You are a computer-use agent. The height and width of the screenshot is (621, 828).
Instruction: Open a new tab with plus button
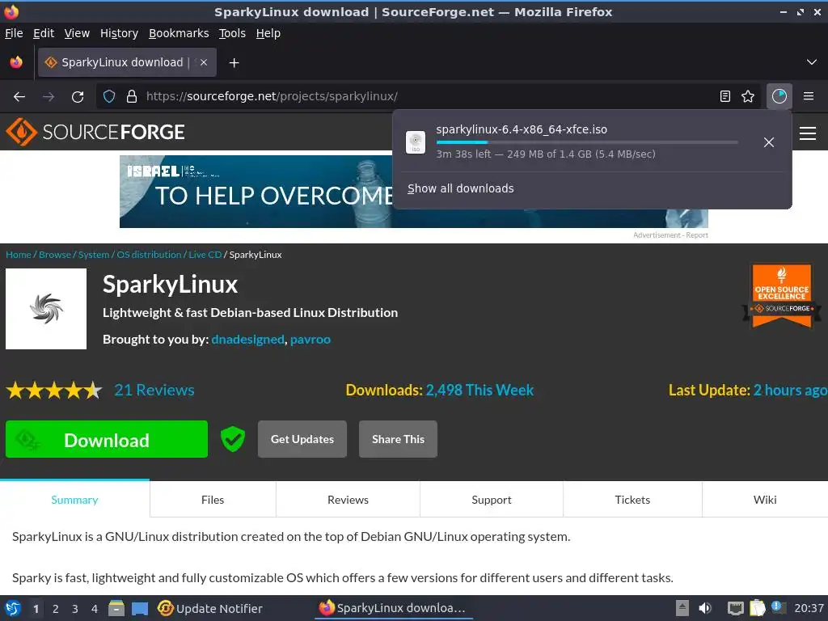(234, 63)
